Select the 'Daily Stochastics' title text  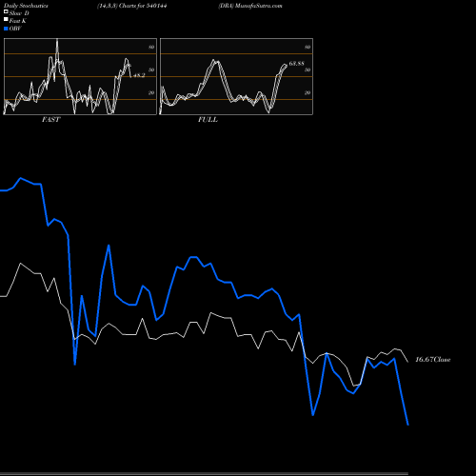click(x=26, y=6)
